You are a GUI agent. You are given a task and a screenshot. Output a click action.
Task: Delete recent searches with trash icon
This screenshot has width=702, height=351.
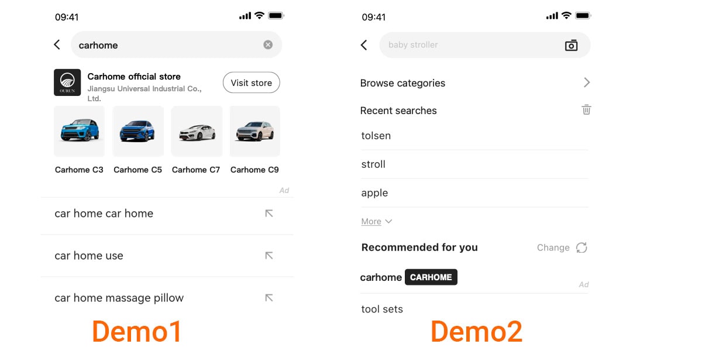point(586,110)
